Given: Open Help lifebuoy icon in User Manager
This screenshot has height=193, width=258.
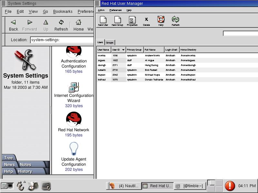Looking at the screenshot, I should [161, 21].
